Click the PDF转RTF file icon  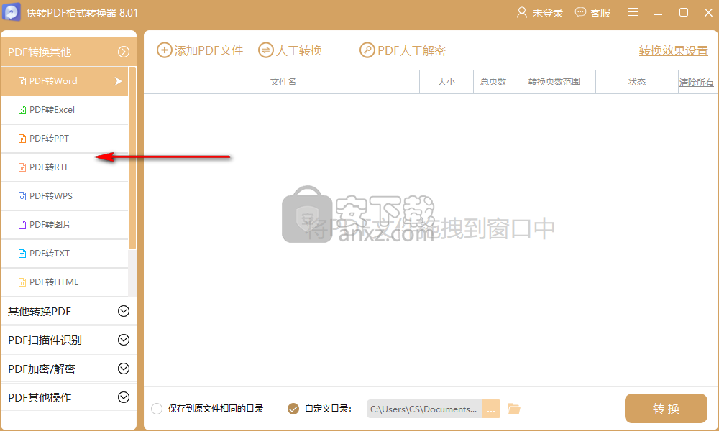[x=22, y=167]
